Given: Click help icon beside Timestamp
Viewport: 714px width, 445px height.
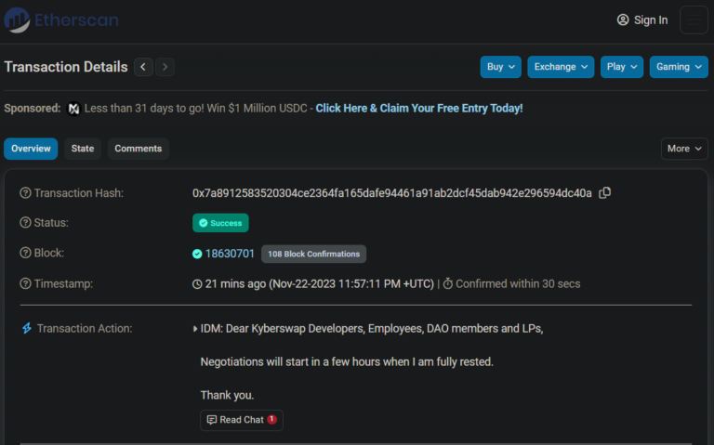Looking at the screenshot, I should tap(25, 283).
